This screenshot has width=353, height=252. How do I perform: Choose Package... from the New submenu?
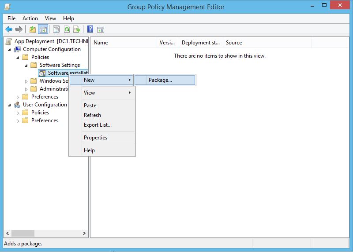pos(161,80)
